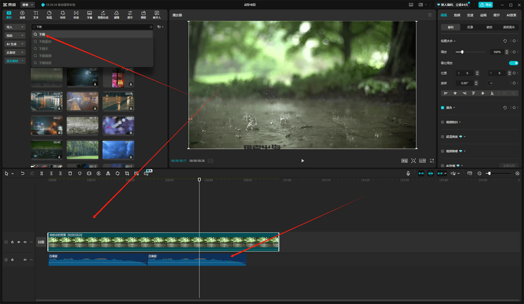Image resolution: width=524 pixels, height=304 pixels.
Task: Click the 比例 aspect ratio icon in player
Action: 422,161
